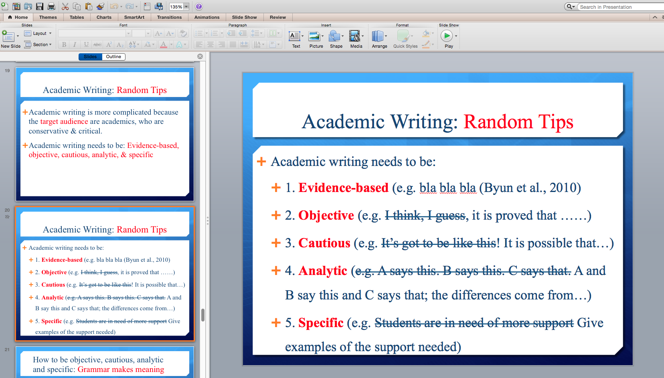Open the New Slide dropdown arrow
664x378 pixels.
tap(18, 36)
